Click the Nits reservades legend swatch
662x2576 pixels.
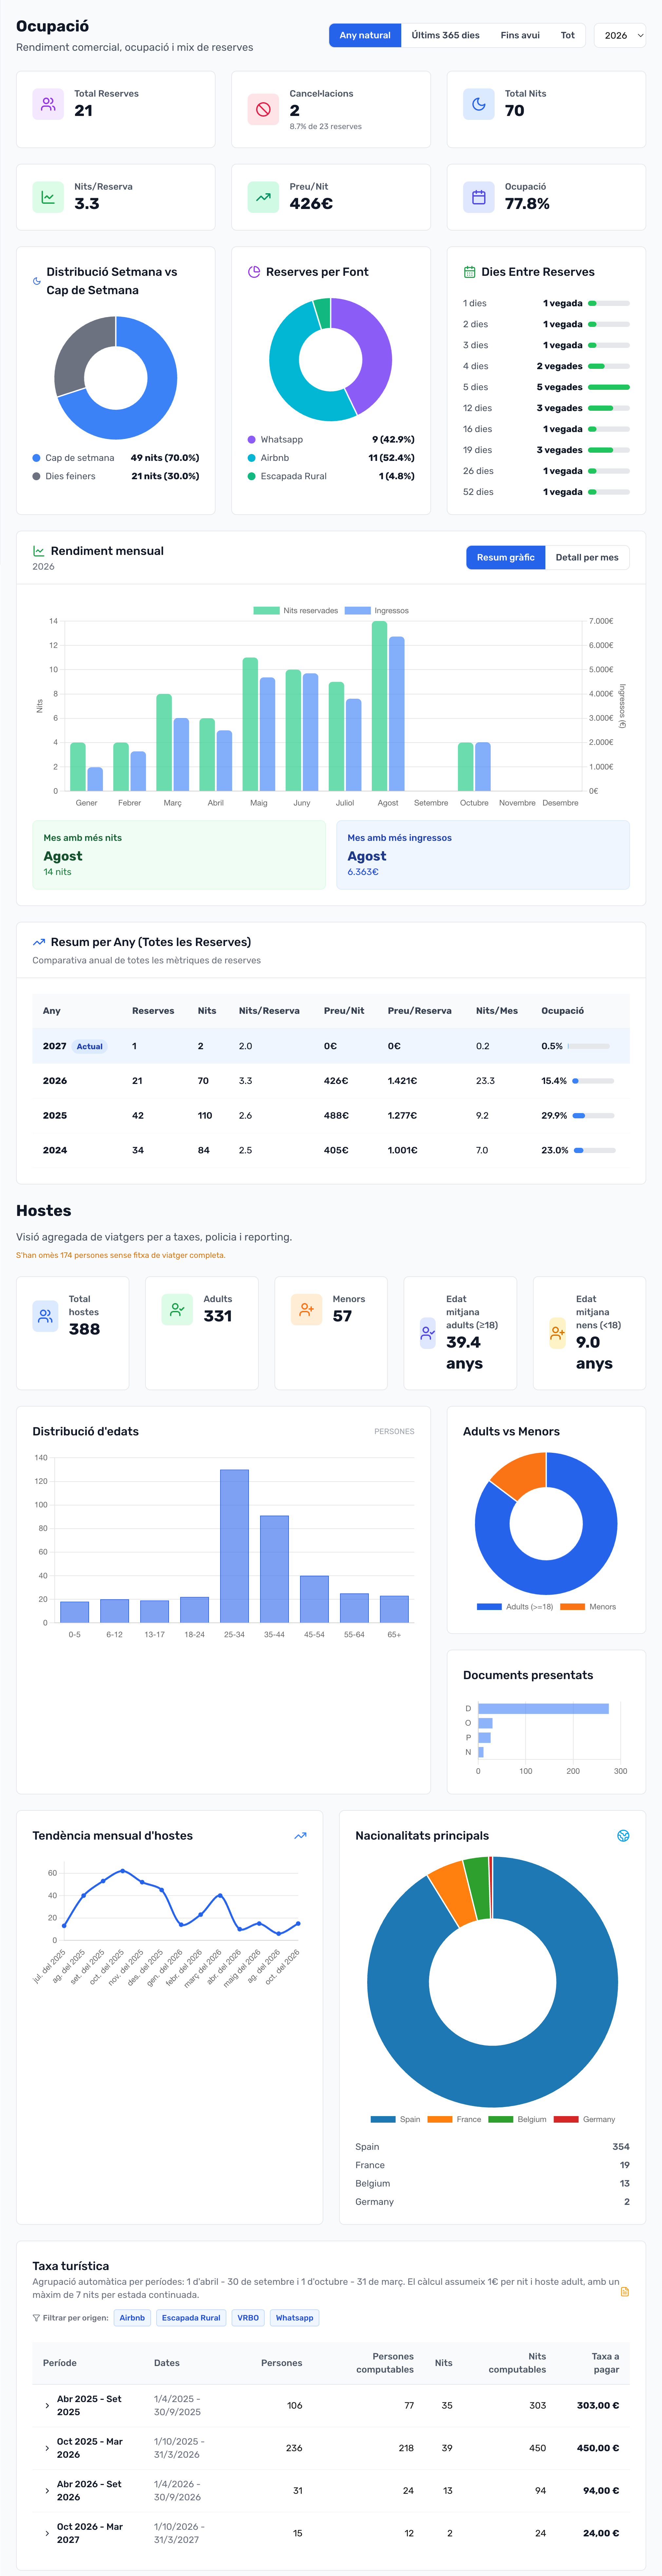266,610
